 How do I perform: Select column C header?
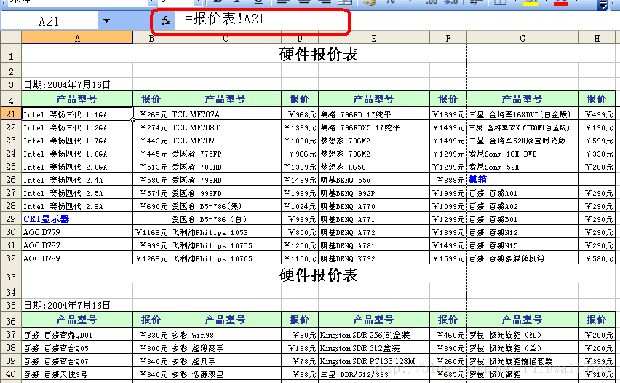point(226,38)
